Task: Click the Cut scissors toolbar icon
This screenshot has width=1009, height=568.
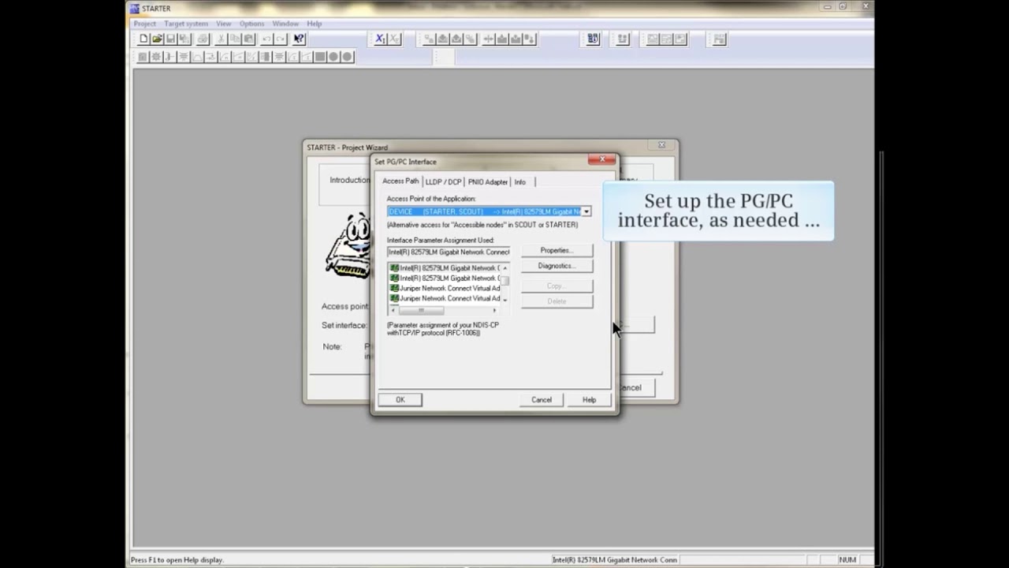Action: pos(221,39)
